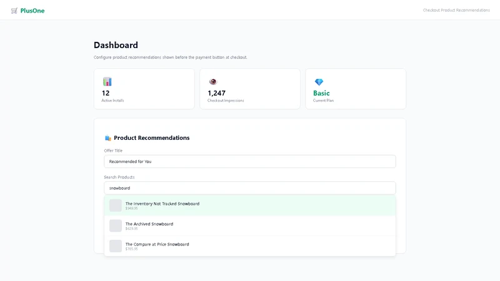Click the PlusOne brand name
This screenshot has height=281, width=500.
pyautogui.click(x=32, y=11)
